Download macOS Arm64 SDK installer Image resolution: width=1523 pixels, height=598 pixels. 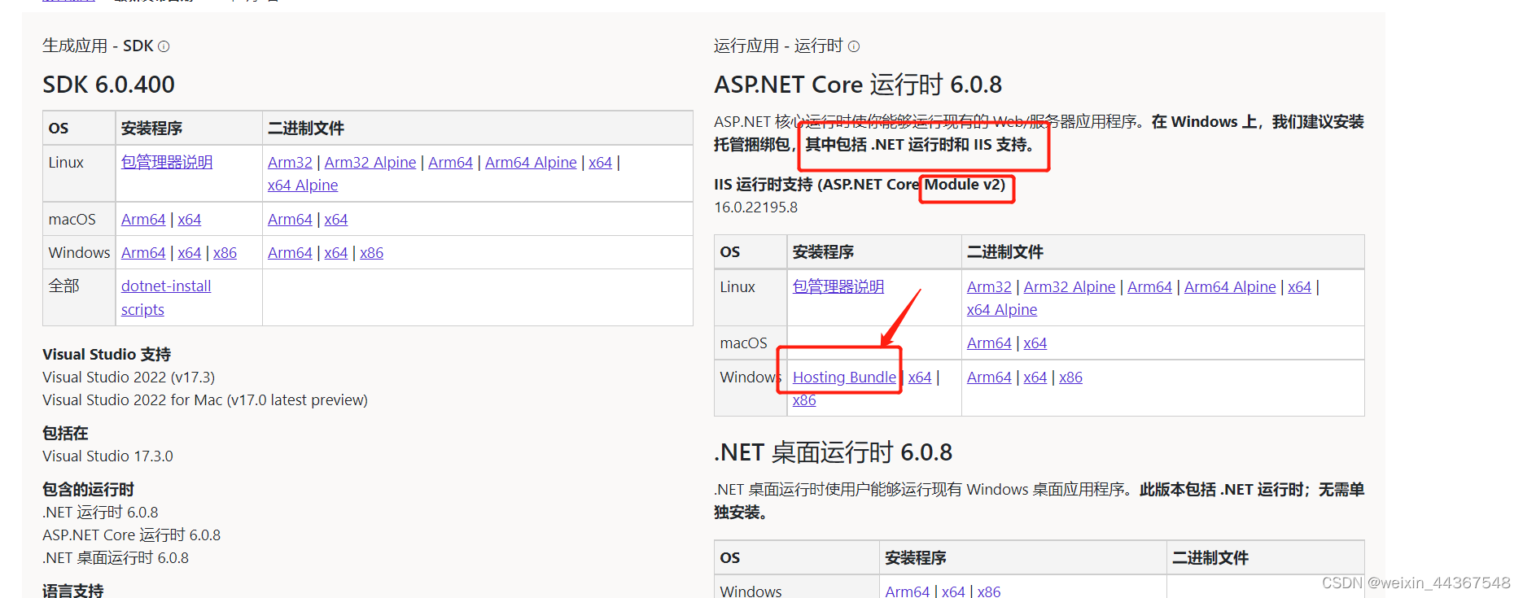[143, 219]
